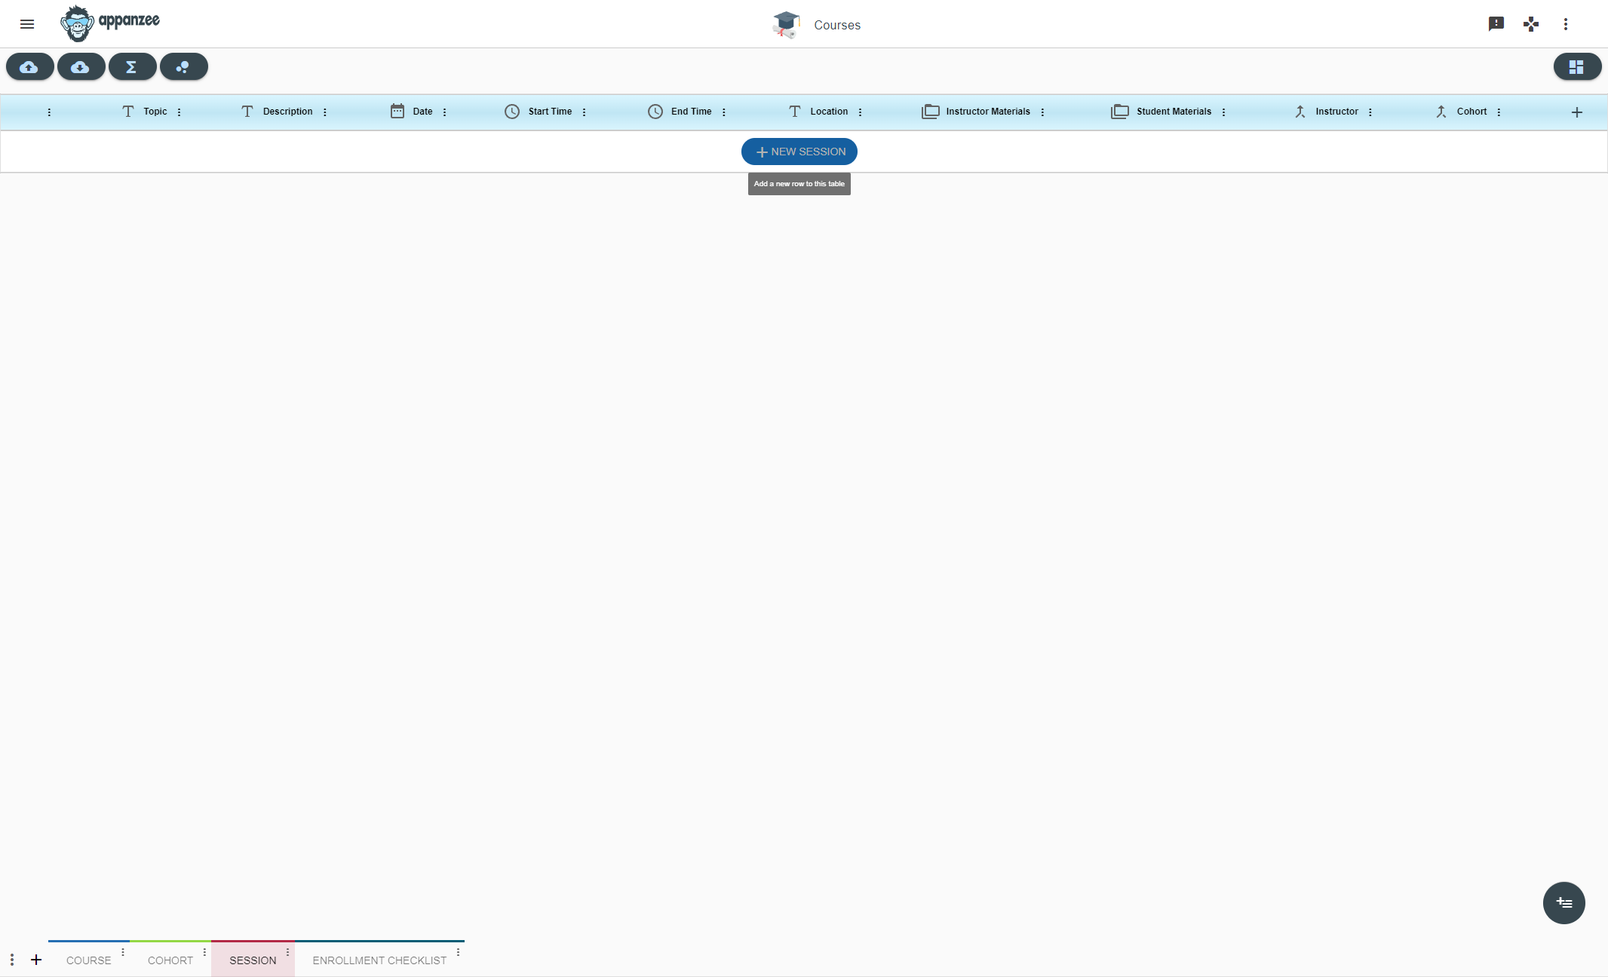Switch to the COHORT tab
The width and height of the screenshot is (1608, 977).
[x=170, y=960]
